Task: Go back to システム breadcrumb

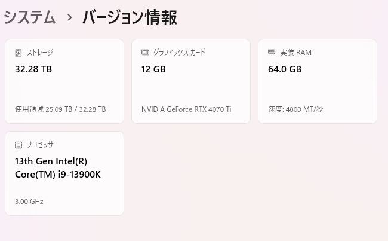Action: point(30,18)
